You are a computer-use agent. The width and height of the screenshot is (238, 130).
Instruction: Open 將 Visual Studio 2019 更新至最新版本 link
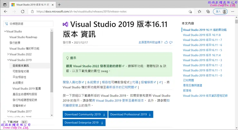[x=118, y=101]
